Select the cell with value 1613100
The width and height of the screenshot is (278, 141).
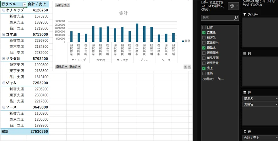pos(38,77)
